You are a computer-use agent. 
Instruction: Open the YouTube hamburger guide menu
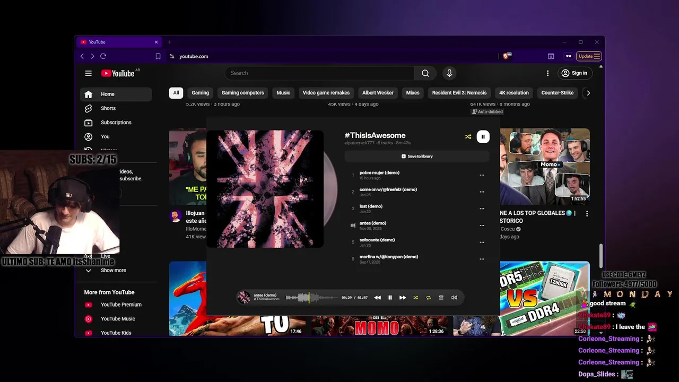click(x=89, y=73)
